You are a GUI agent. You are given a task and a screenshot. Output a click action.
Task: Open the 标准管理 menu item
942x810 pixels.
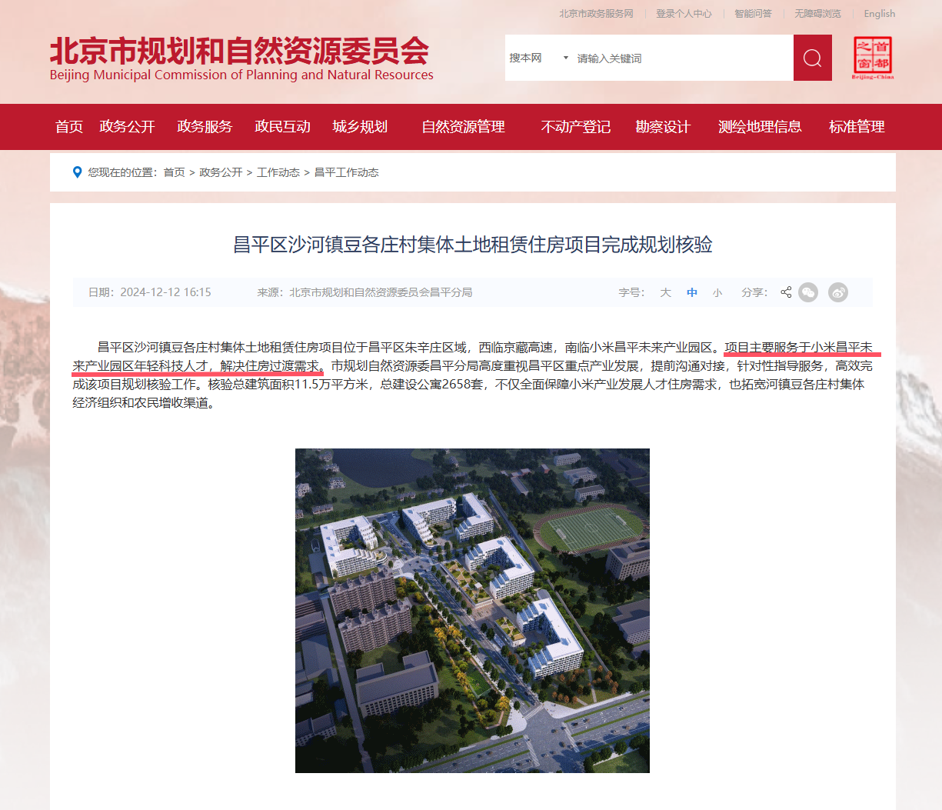[857, 127]
